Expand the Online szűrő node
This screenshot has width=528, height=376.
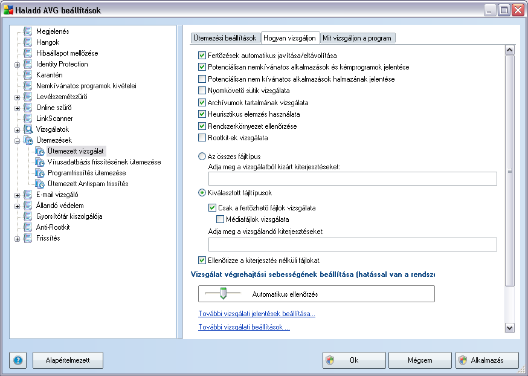point(17,108)
